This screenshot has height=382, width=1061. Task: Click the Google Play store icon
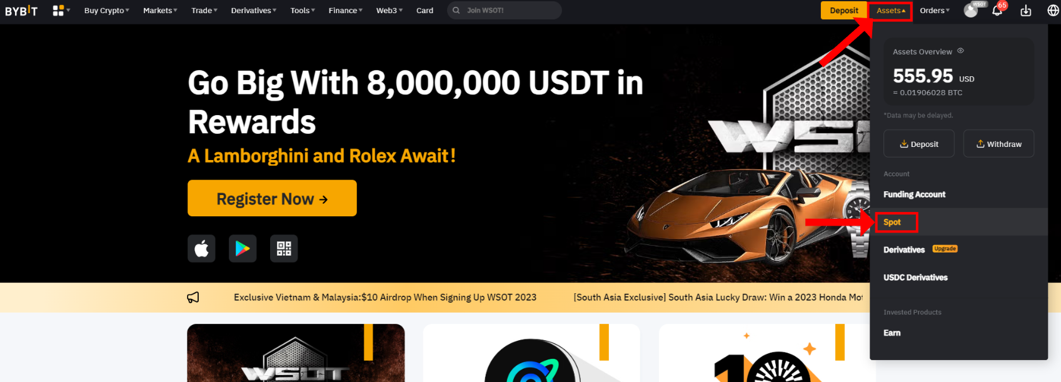tap(243, 249)
